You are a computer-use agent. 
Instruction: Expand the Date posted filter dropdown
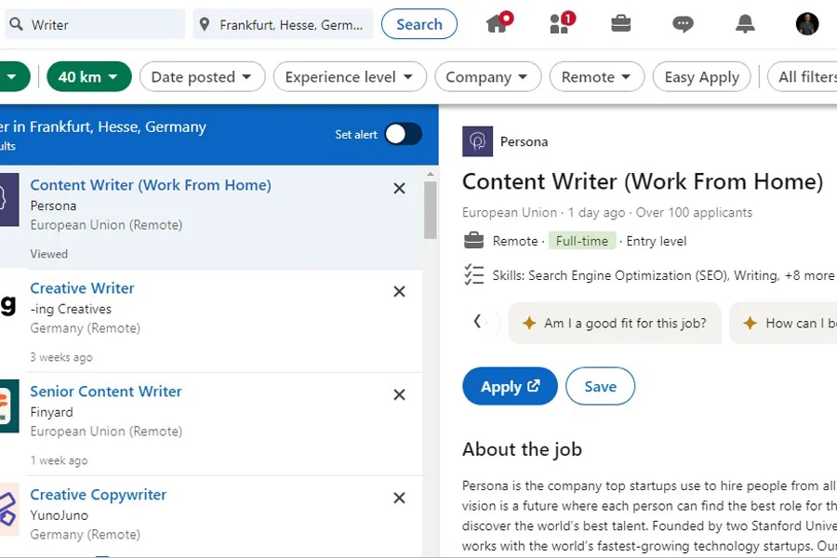[x=203, y=77]
